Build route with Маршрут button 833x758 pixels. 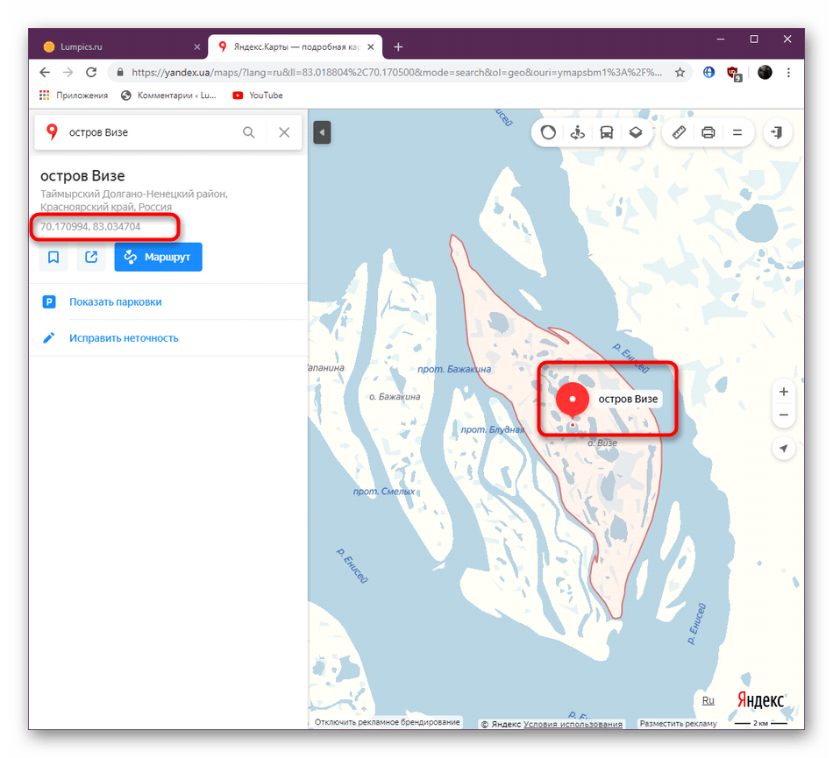[x=159, y=258]
